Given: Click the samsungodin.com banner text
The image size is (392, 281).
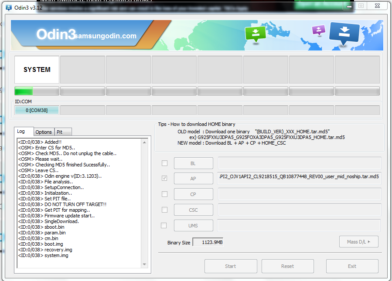Looking at the screenshot, I should coord(106,36).
